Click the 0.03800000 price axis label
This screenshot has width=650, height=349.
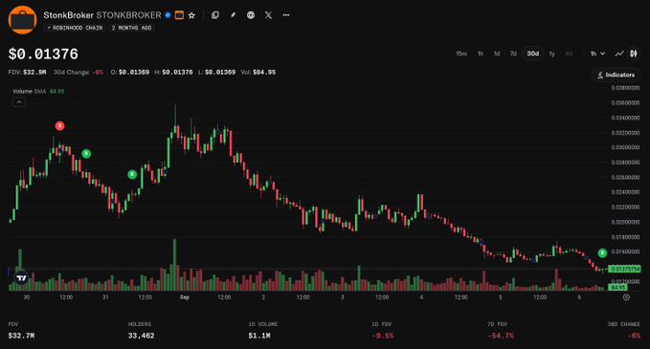pyautogui.click(x=625, y=88)
